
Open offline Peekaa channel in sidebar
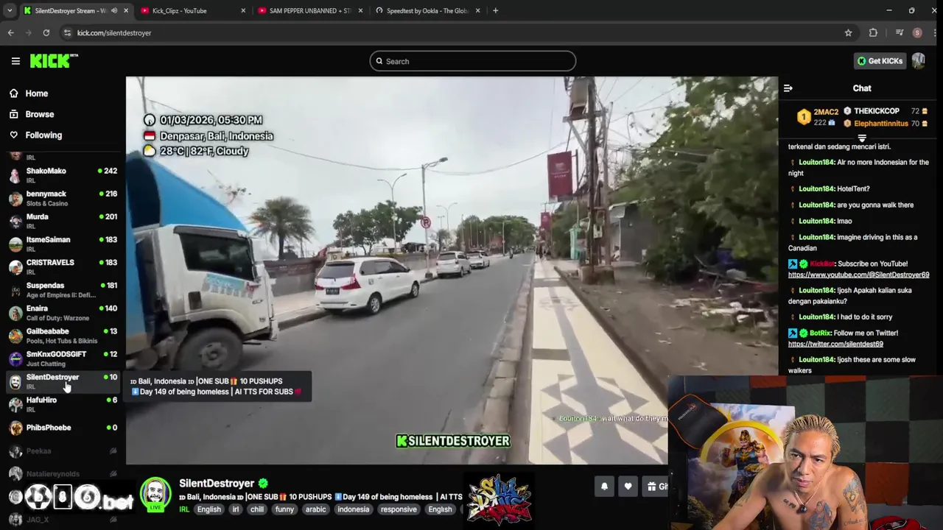(x=63, y=451)
